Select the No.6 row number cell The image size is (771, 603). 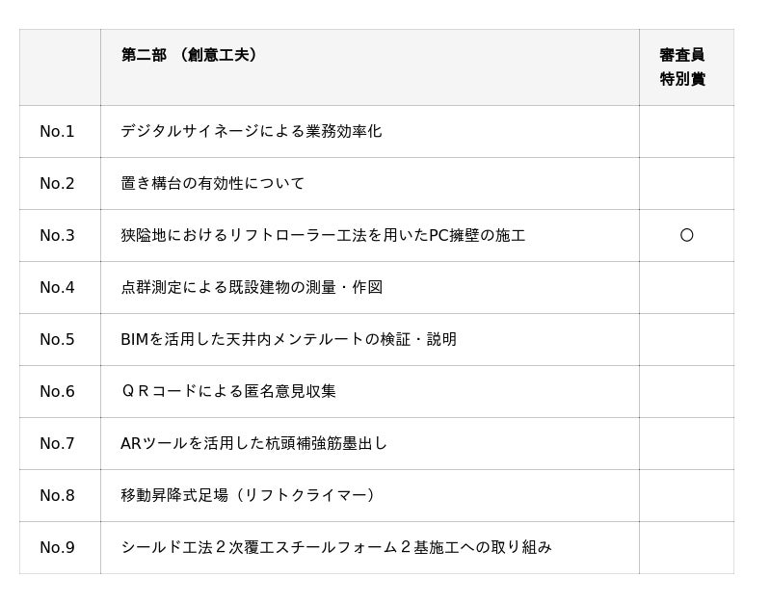pyautogui.click(x=57, y=391)
